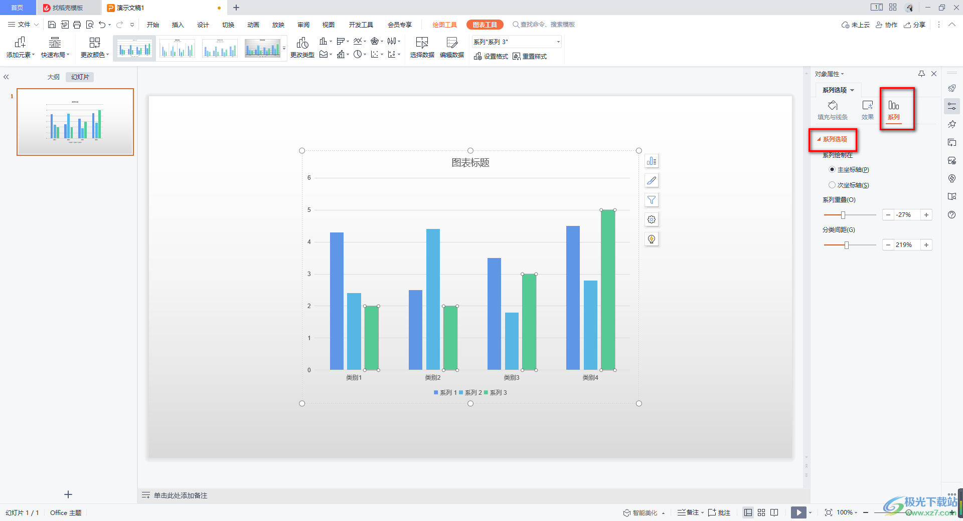
Task: Start slideshow play button in status bar
Action: [798, 512]
